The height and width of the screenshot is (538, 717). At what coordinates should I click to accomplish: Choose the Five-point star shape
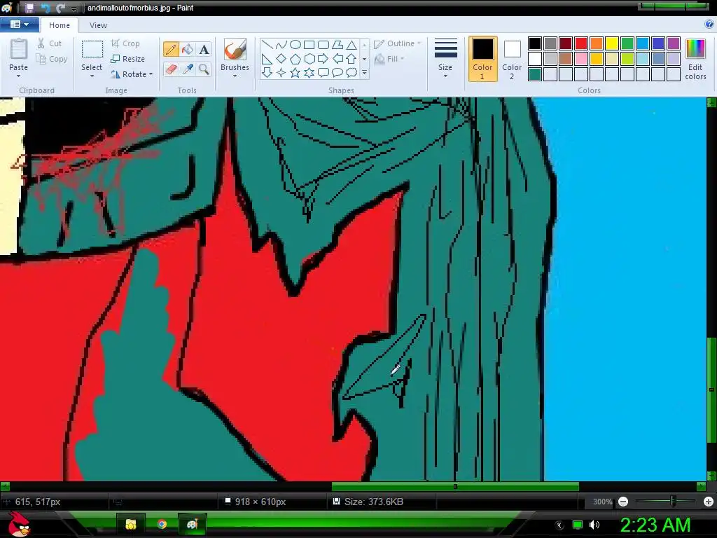pos(295,72)
